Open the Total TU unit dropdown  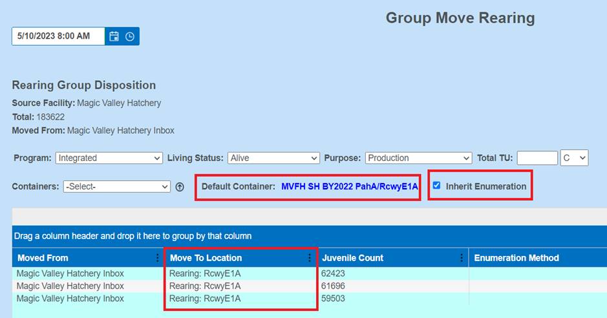pos(574,158)
